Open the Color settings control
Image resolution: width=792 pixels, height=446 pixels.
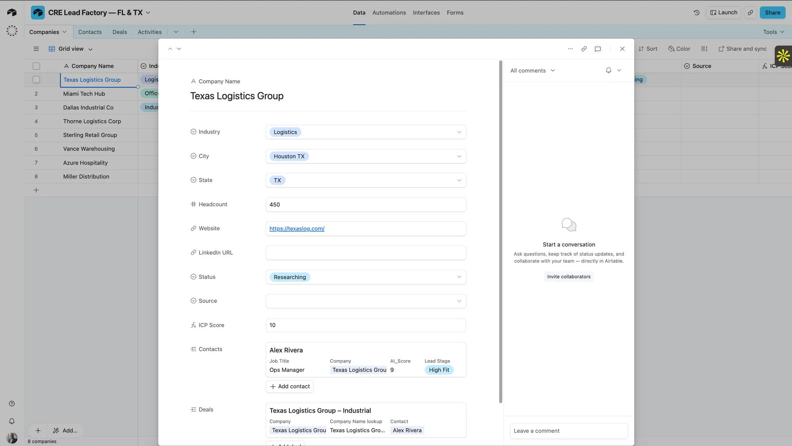pos(679,49)
